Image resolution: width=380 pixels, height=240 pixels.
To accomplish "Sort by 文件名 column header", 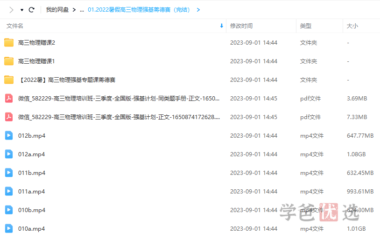I will [x=15, y=26].
